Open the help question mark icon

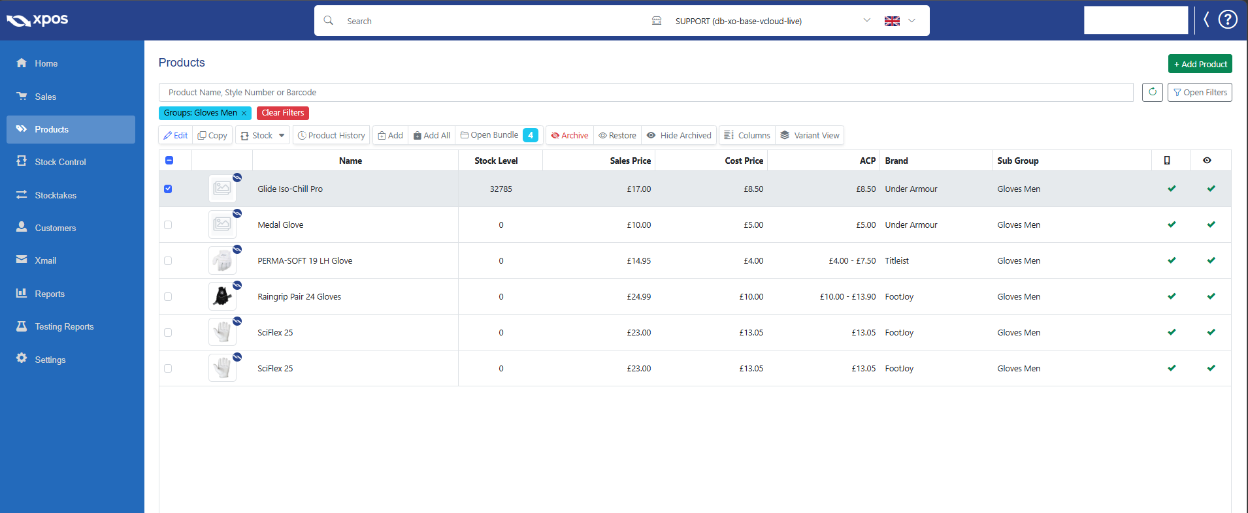[x=1228, y=20]
